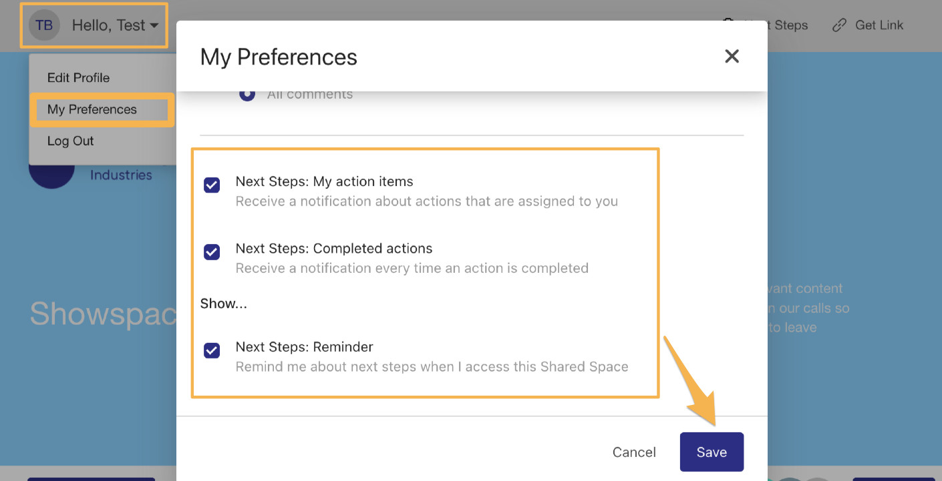The image size is (942, 481).
Task: Click the chain-link Get Link icon
Action: pyautogui.click(x=839, y=25)
